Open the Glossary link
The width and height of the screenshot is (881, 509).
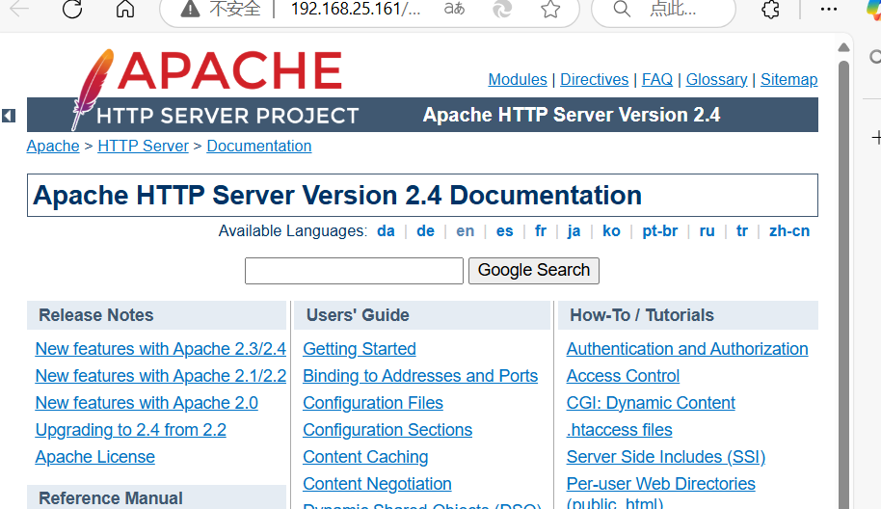716,80
